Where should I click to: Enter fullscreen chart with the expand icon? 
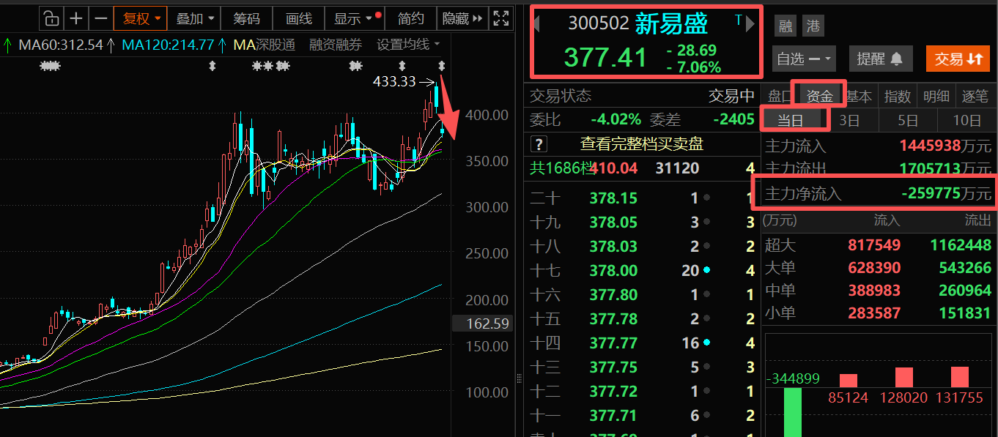500,18
